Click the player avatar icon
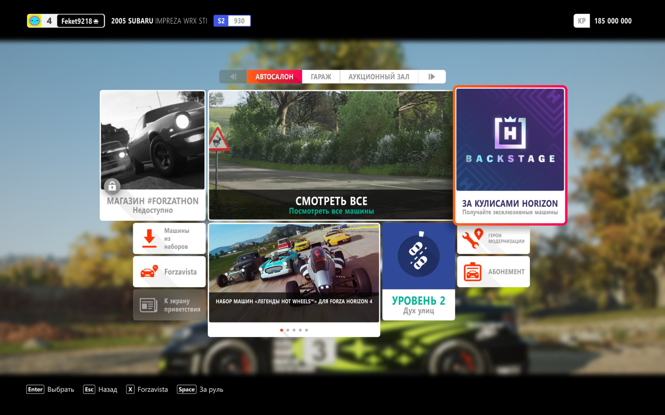Image resolution: width=665 pixels, height=415 pixels. (x=35, y=21)
